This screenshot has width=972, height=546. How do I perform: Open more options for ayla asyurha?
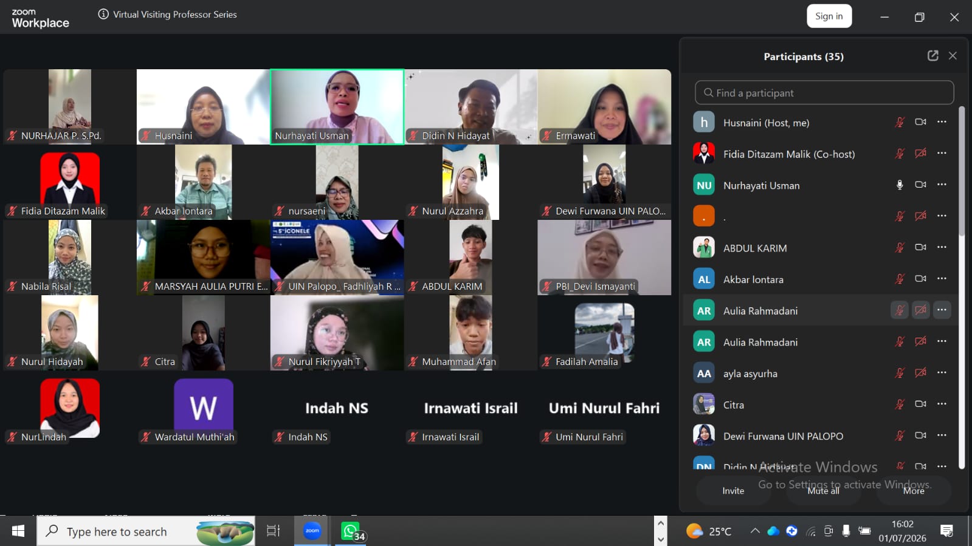[x=942, y=373]
